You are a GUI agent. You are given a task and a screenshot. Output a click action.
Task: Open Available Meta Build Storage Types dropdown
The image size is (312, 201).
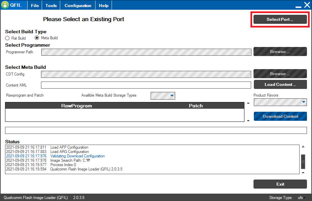[163, 96]
